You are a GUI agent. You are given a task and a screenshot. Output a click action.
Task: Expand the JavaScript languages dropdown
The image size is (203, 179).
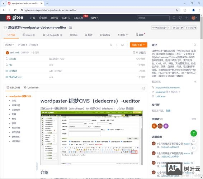(168, 92)
